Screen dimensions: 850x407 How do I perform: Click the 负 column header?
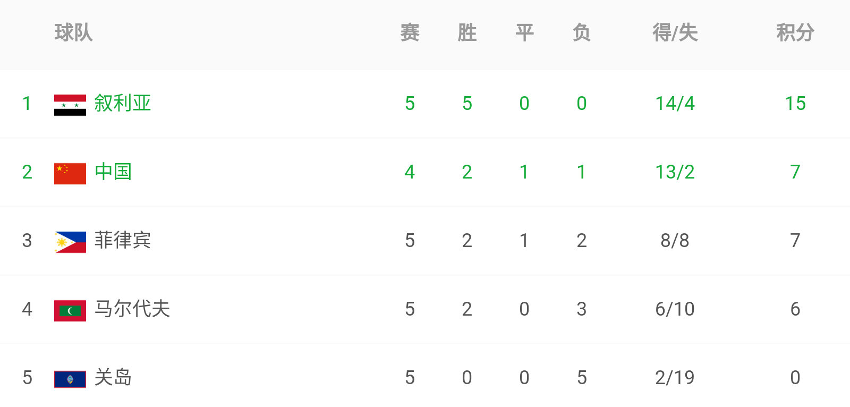coord(582,32)
